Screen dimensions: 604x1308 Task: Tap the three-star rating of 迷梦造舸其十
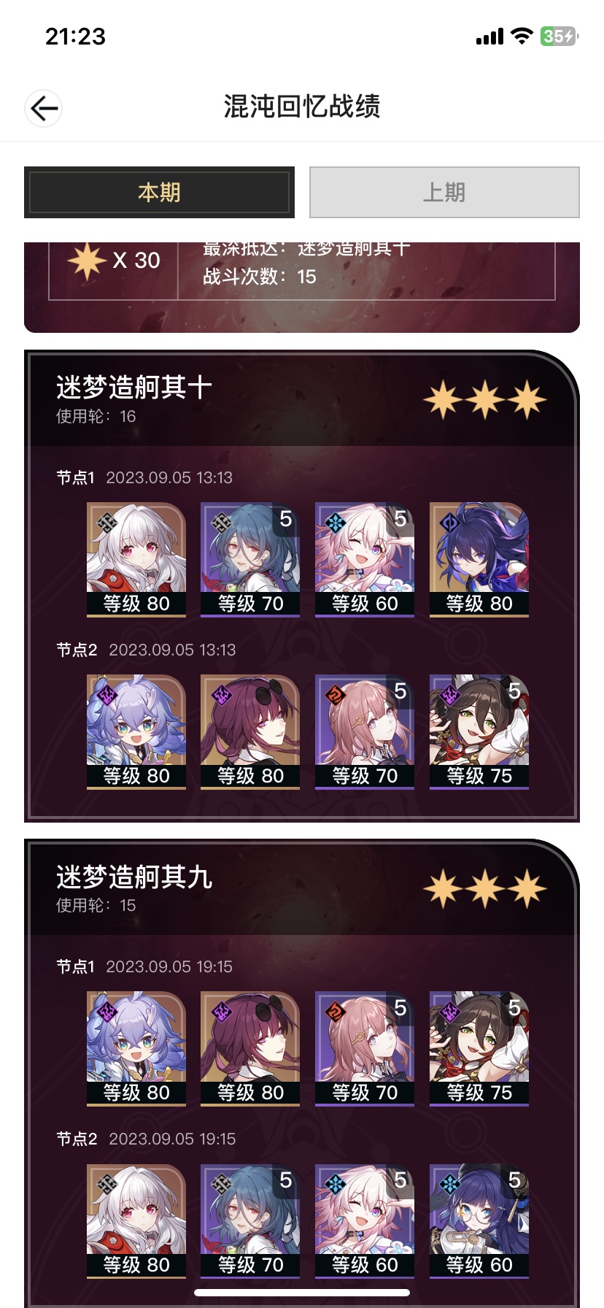[485, 400]
